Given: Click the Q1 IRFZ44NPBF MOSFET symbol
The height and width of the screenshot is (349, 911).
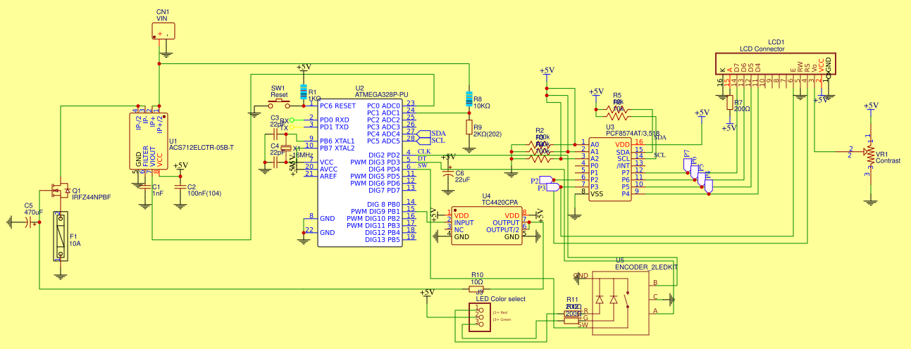Looking at the screenshot, I should pyautogui.click(x=58, y=190).
